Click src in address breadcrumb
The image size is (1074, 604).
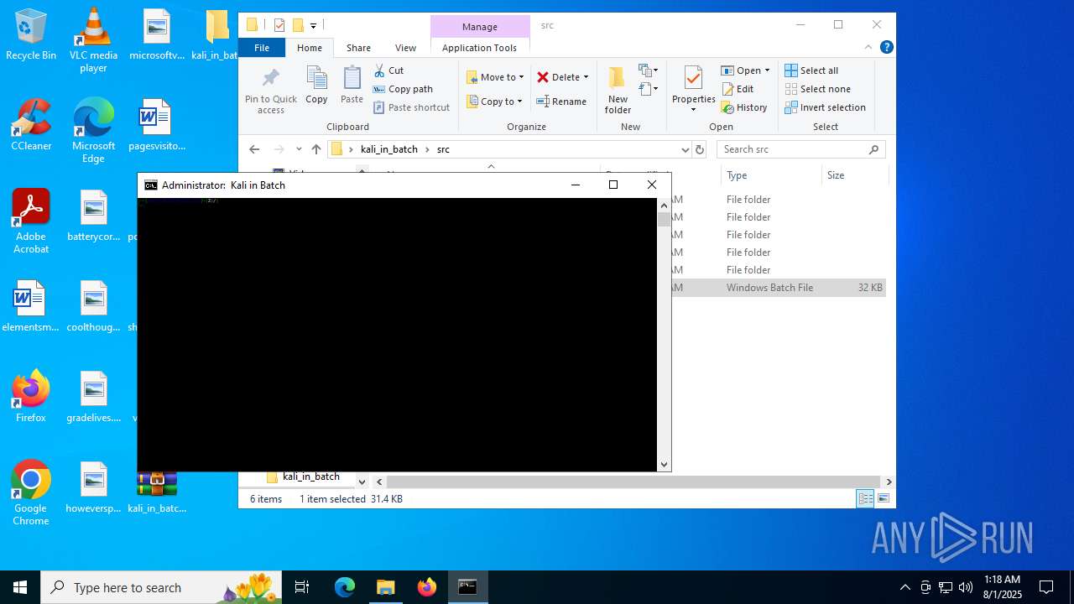pyautogui.click(x=443, y=149)
